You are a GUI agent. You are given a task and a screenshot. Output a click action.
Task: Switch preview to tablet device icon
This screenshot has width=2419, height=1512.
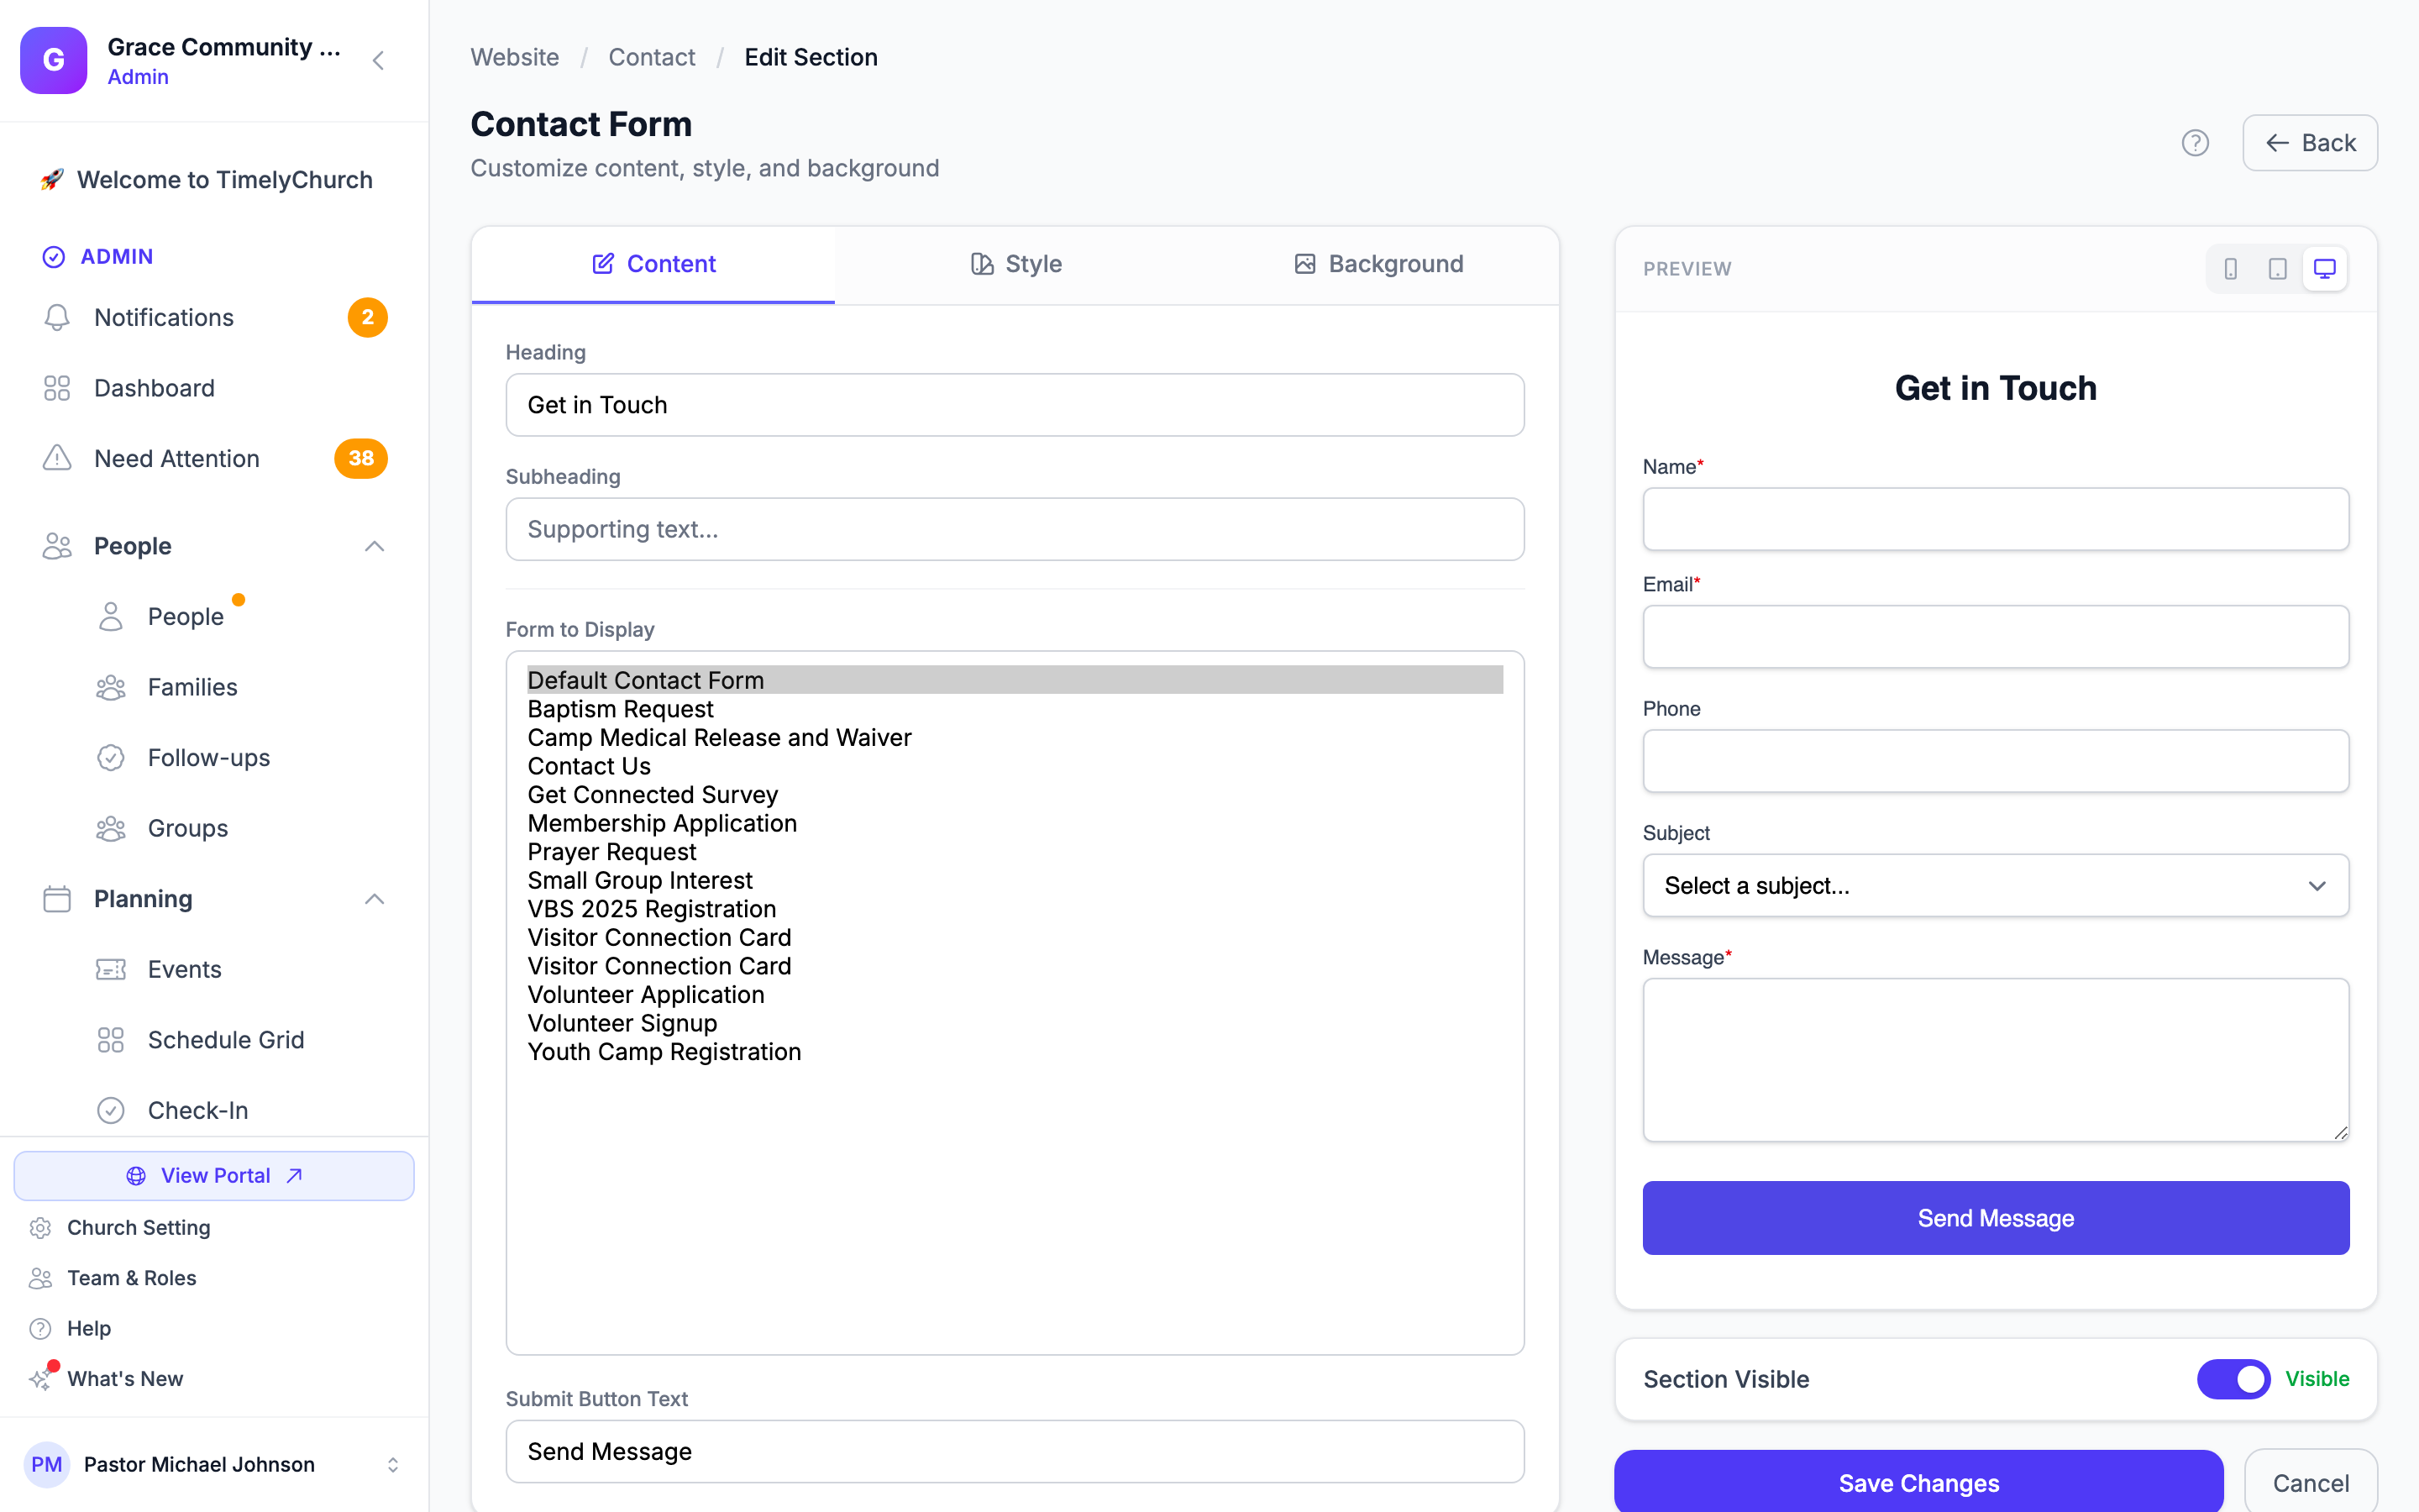(x=2277, y=269)
